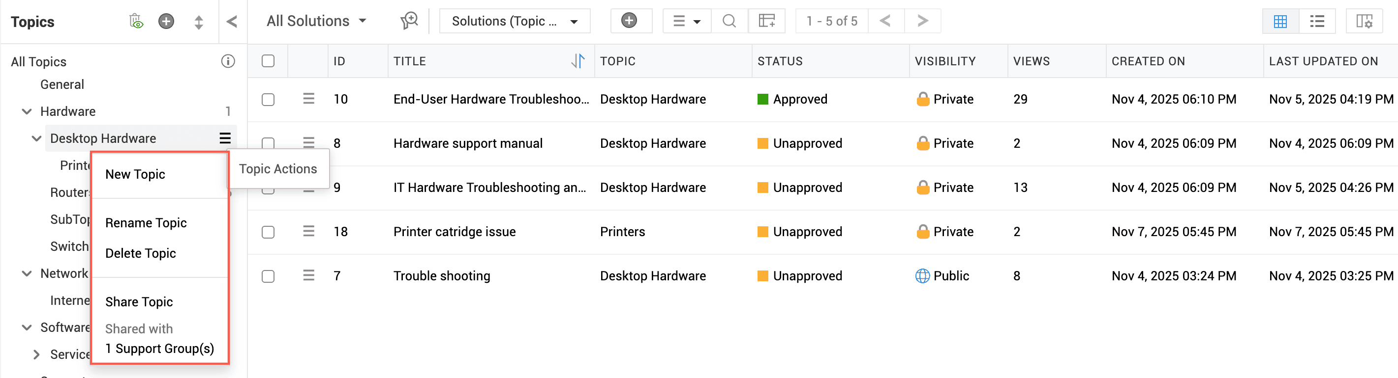
Task: Choose Share Topic from the menu
Action: [x=139, y=302]
